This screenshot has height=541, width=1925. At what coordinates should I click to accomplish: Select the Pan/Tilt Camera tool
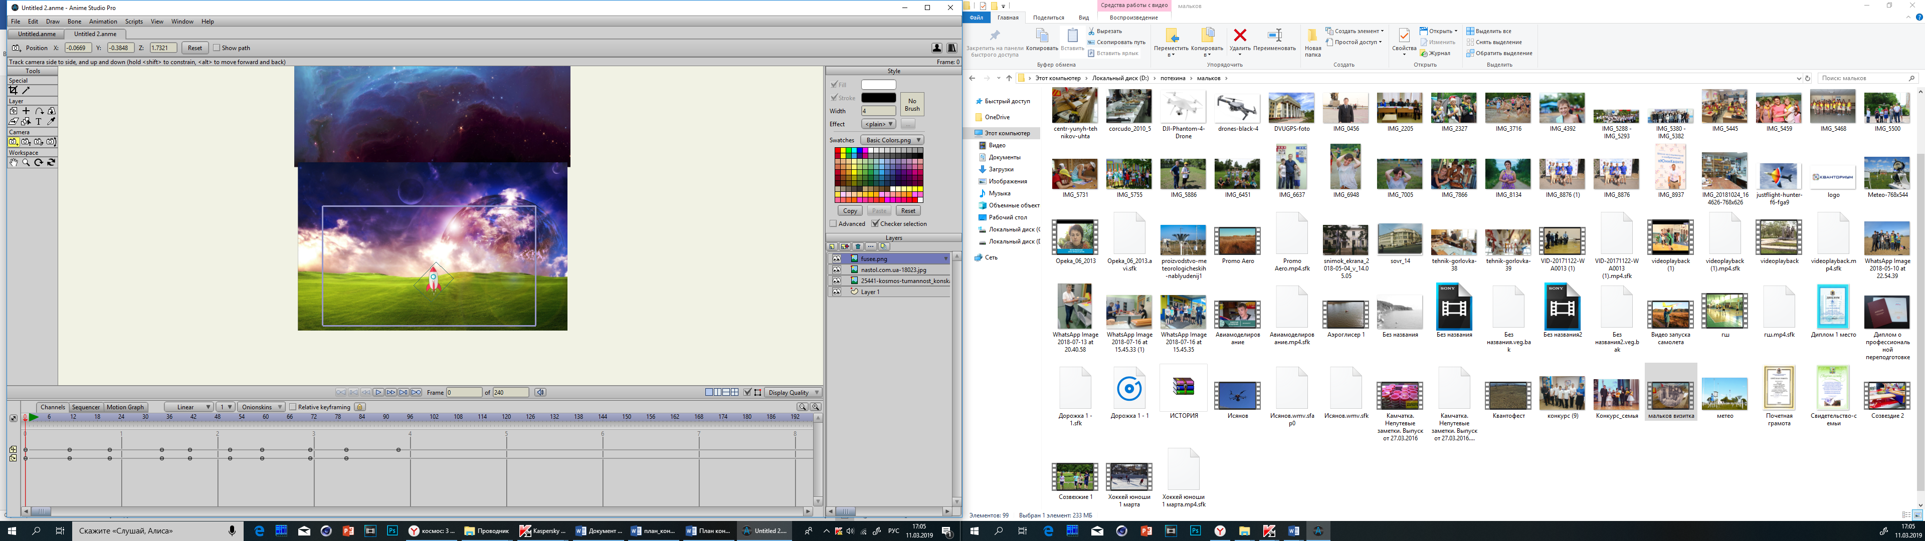(52, 141)
